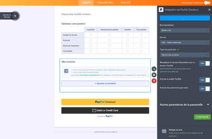Click the blue connect button in PayPal panel
Screen dimensions: 212x139
coord(185,18)
